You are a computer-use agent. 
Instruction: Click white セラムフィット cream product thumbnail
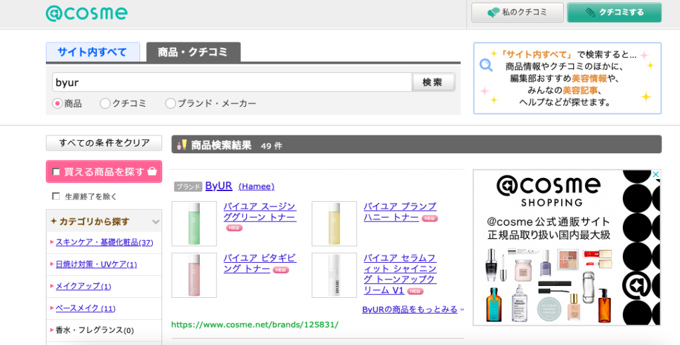coord(335,275)
